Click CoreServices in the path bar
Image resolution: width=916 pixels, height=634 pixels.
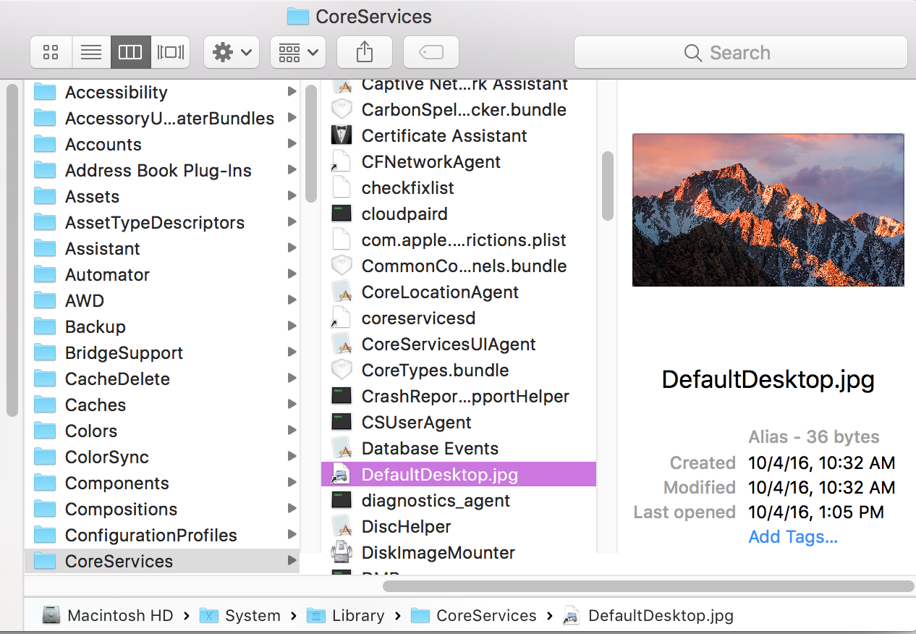point(474,616)
